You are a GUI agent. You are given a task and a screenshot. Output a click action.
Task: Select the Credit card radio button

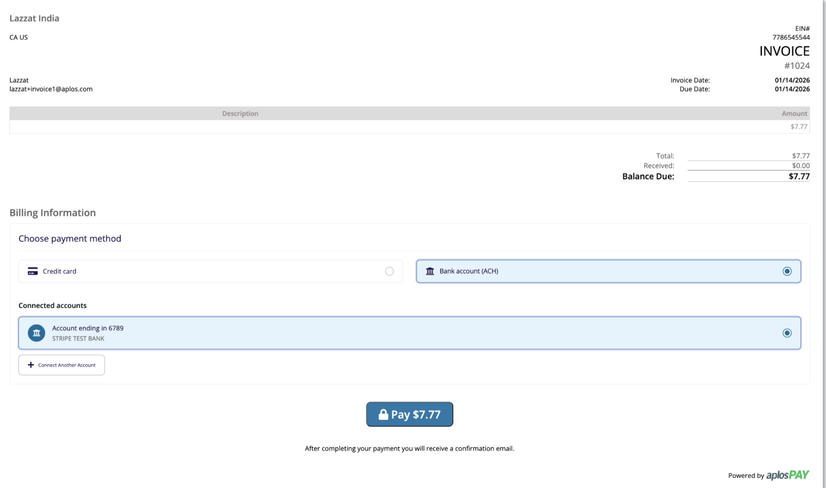(389, 271)
